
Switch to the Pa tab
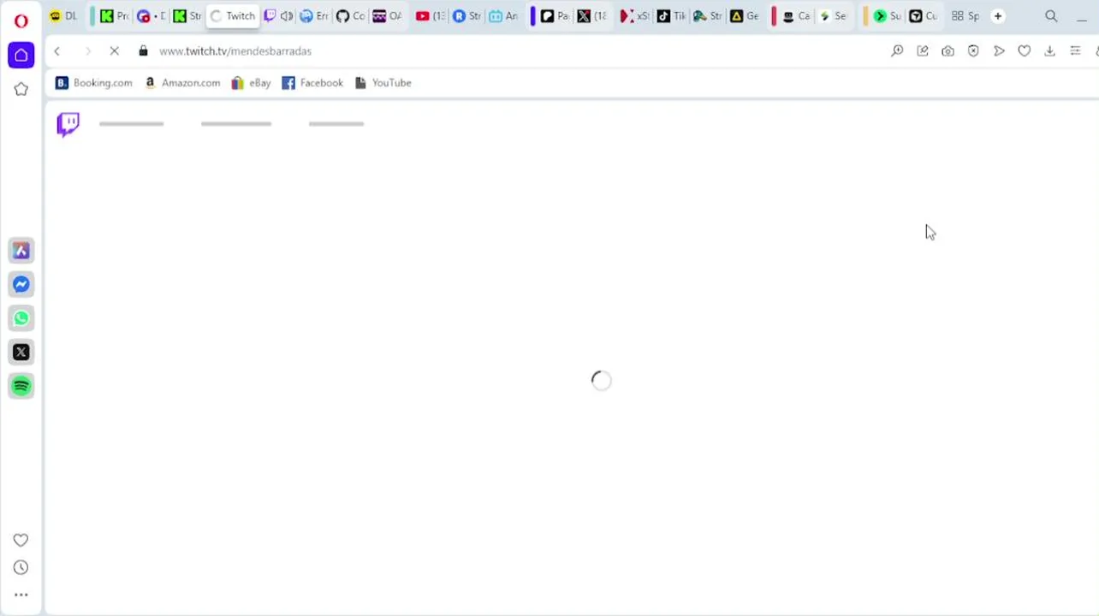(x=554, y=16)
